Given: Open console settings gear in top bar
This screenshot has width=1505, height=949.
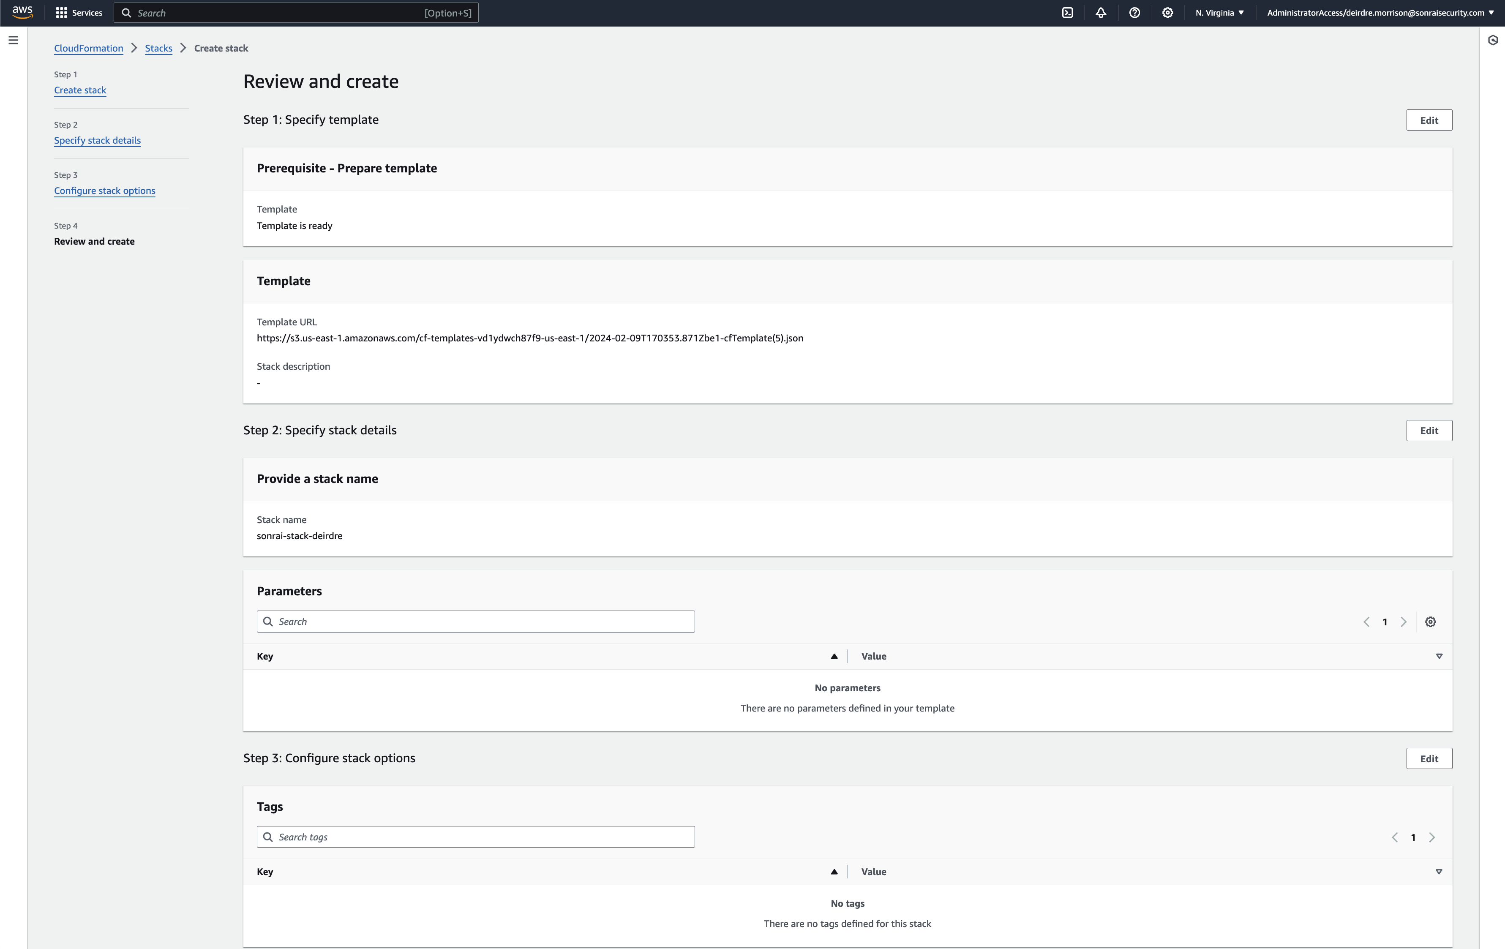Looking at the screenshot, I should [x=1167, y=13].
